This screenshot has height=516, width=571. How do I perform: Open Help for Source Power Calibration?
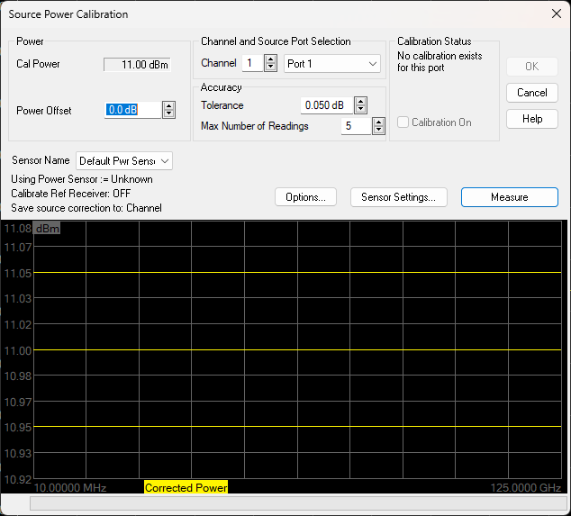tap(531, 119)
